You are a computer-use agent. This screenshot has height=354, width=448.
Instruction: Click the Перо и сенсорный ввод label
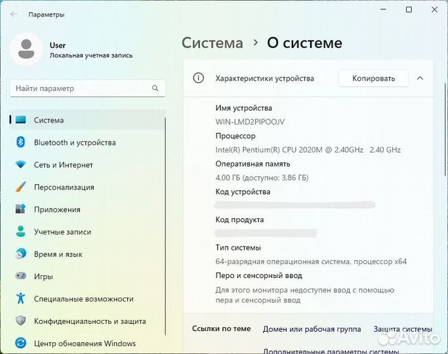(x=258, y=275)
